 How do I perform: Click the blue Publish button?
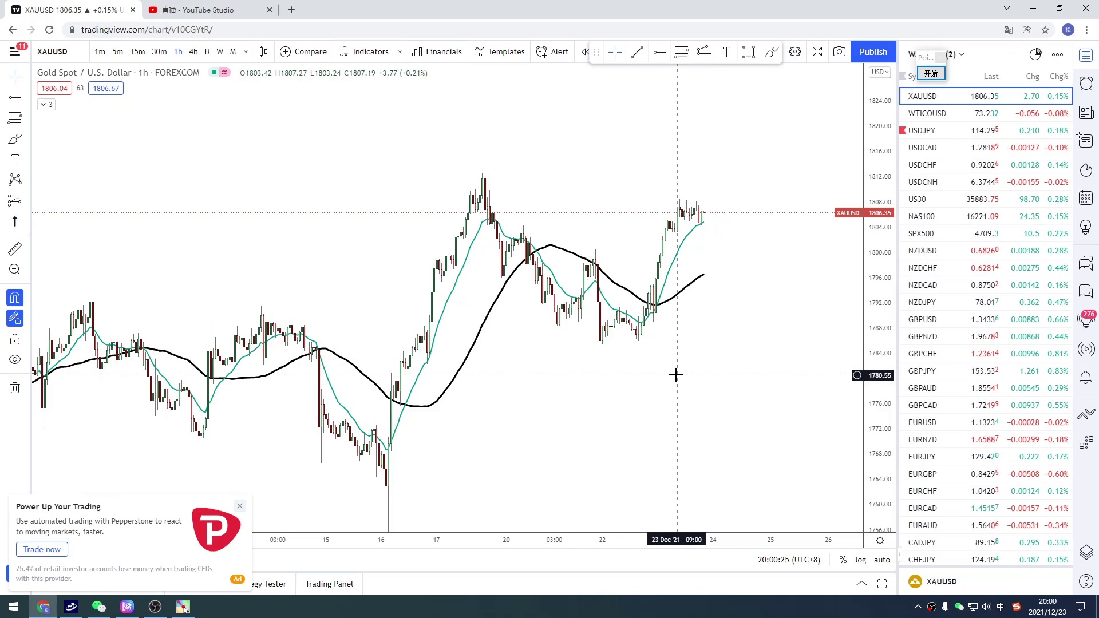tap(873, 52)
